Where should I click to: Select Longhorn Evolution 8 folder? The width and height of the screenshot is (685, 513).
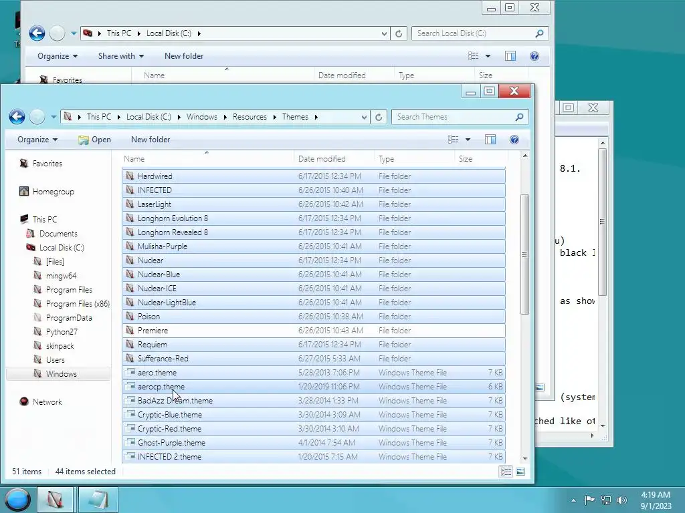[314, 218]
